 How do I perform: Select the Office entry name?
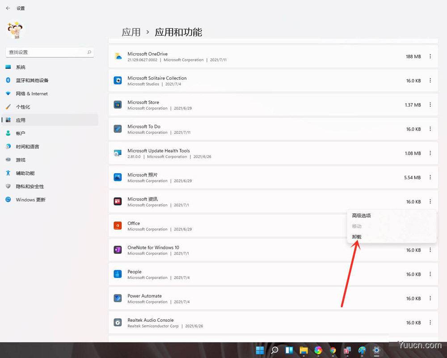point(134,223)
